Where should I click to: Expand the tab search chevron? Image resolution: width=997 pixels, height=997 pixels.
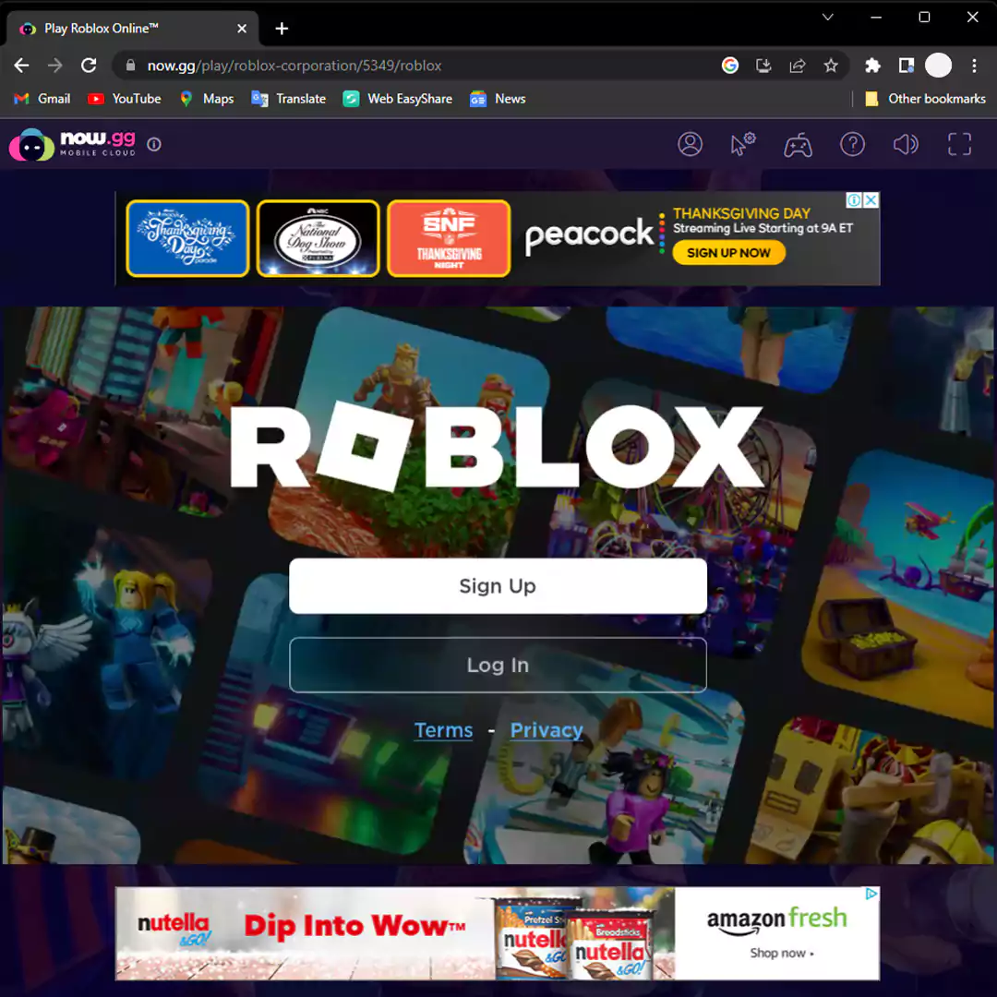point(827,18)
